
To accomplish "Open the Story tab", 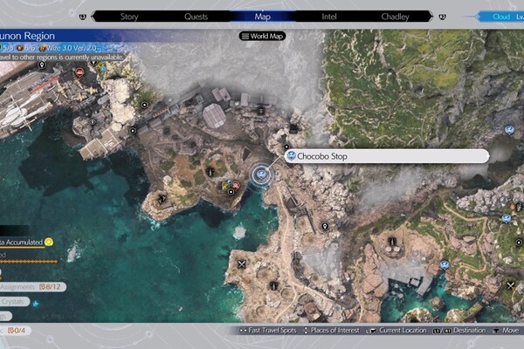I will [129, 17].
